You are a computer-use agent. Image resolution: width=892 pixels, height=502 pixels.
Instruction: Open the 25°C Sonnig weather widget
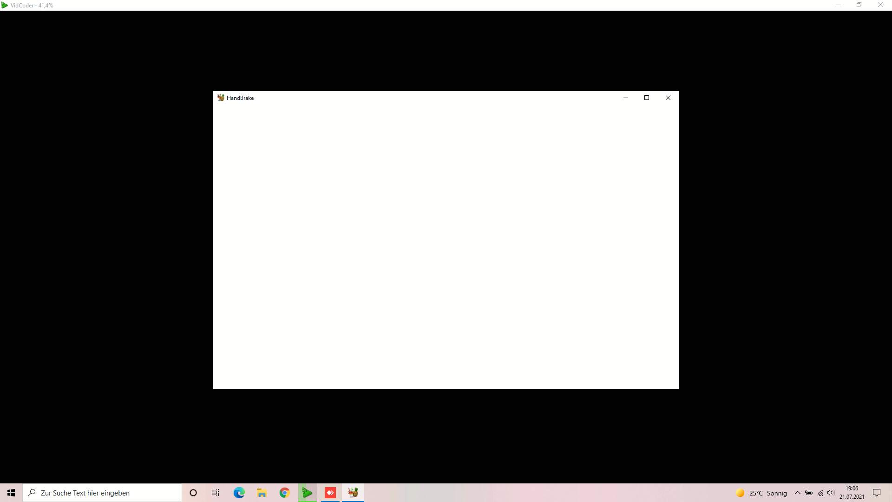761,493
